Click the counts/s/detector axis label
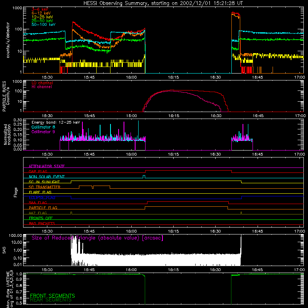The width and height of the screenshot is (308, 308). (x=8, y=40)
